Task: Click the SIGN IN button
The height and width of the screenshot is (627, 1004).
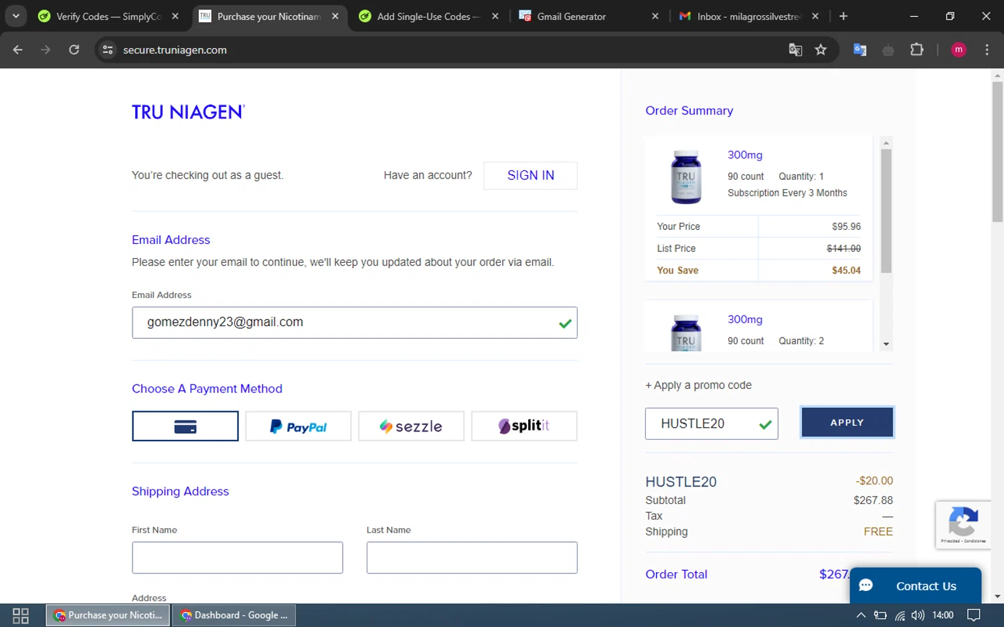Action: tap(530, 175)
